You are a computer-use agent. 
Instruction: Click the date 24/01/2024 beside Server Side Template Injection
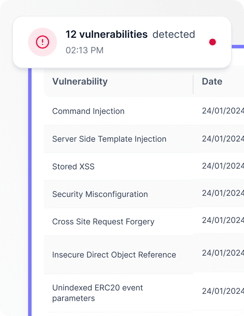click(223, 139)
